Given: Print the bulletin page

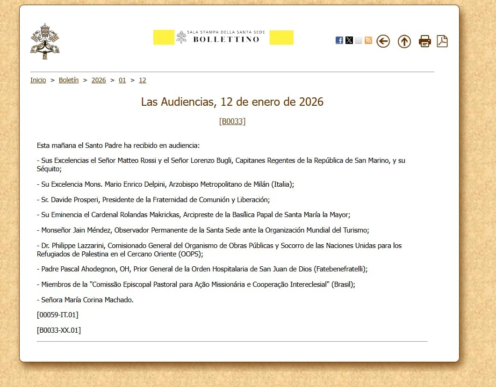Looking at the screenshot, I should (x=424, y=41).
